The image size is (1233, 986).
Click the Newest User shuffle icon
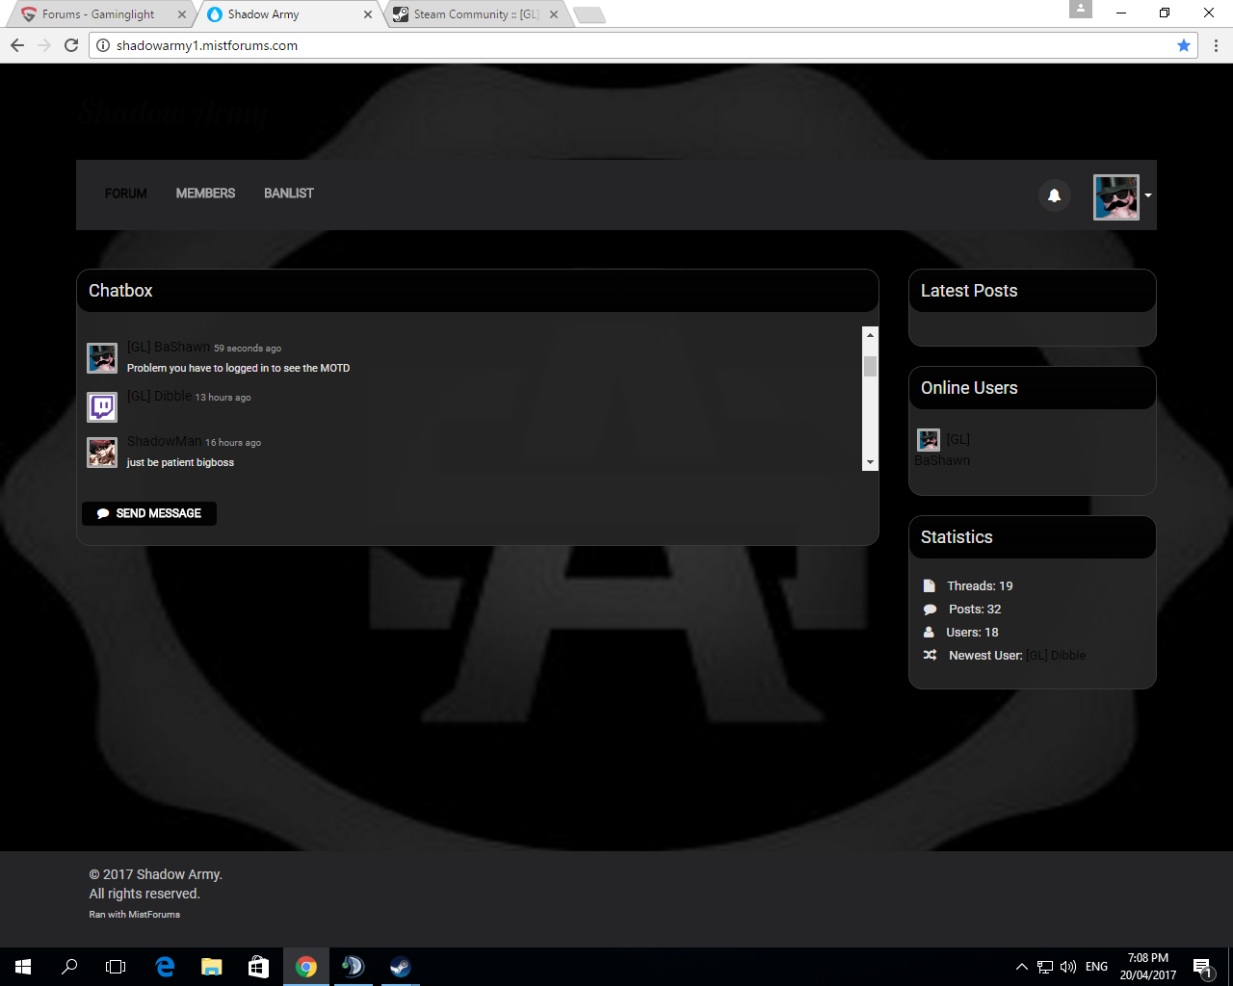point(930,656)
